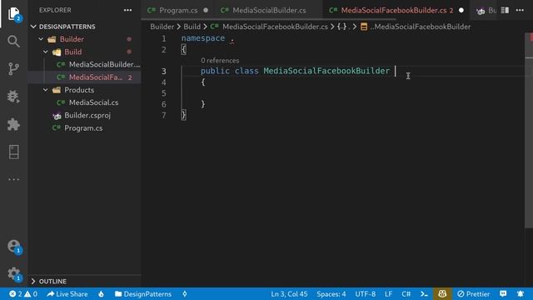Click the flame icon in status bar
The width and height of the screenshot is (533, 300).
(101, 294)
